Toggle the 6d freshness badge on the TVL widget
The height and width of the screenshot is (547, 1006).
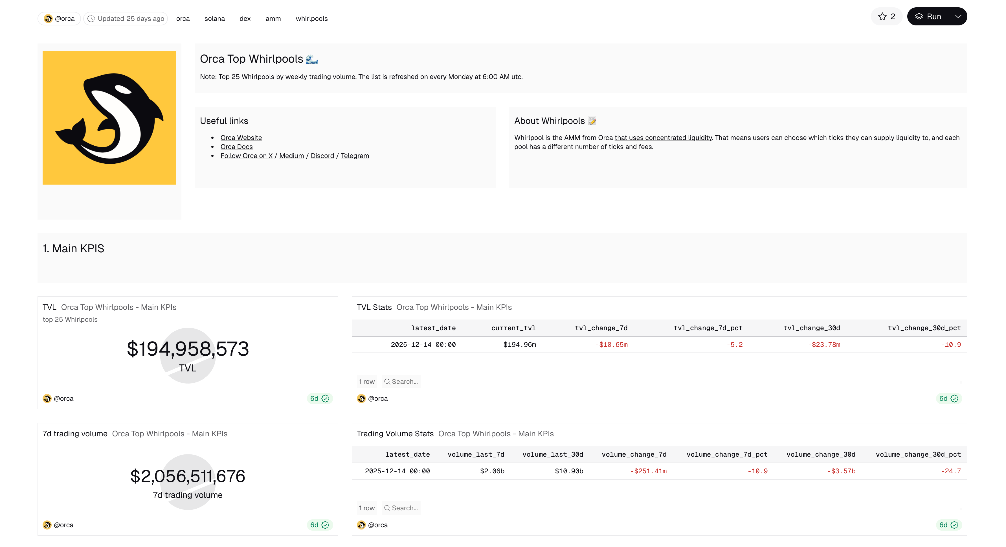315,399
